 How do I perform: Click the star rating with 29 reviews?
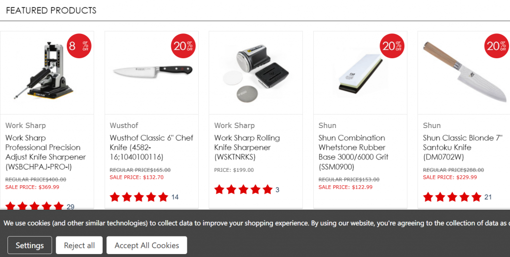[x=34, y=206]
